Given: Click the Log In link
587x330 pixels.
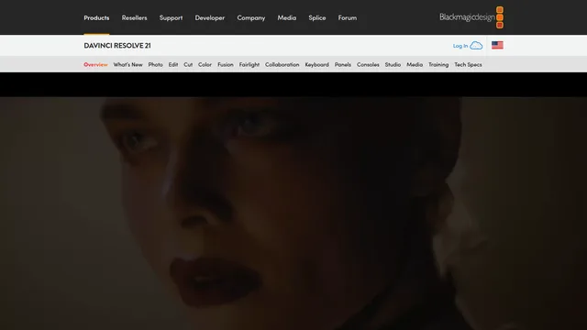Looking at the screenshot, I should (x=460, y=46).
